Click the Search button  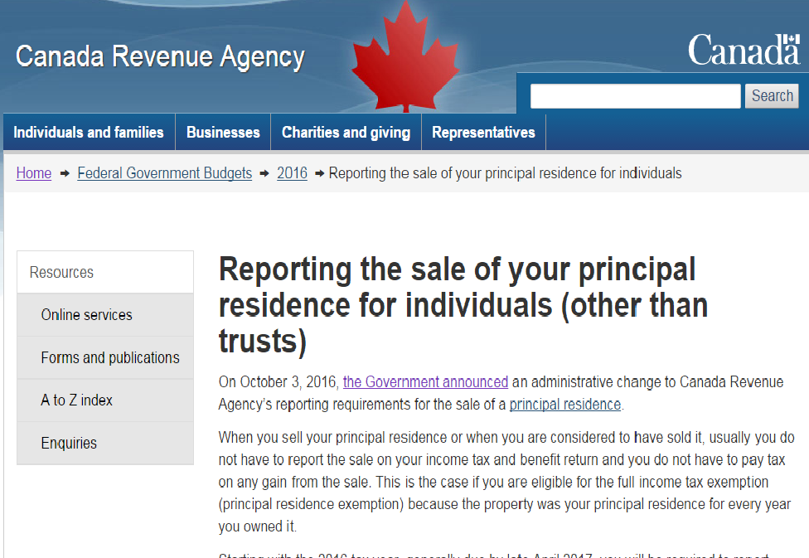pos(772,96)
